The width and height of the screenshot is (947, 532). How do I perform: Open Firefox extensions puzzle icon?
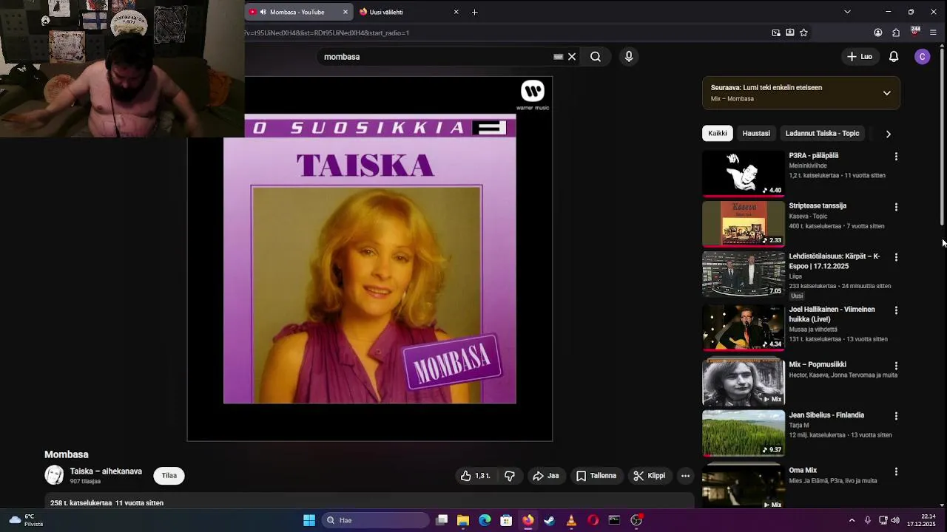(x=896, y=33)
